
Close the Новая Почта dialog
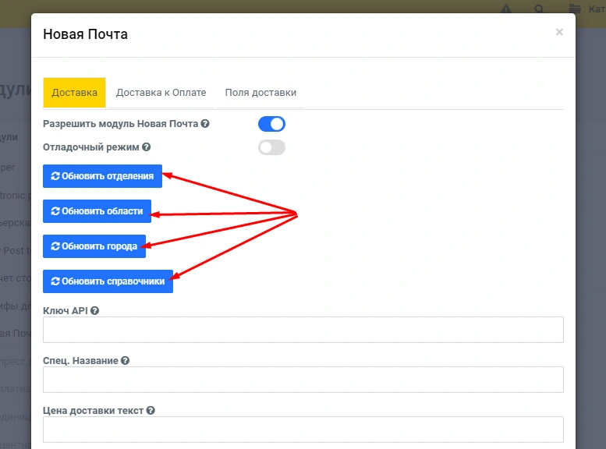point(559,33)
